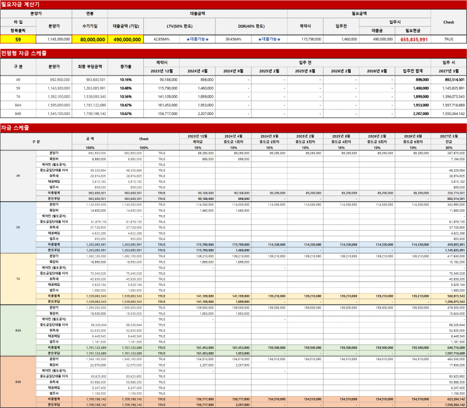This screenshot has height=408, width=467.
Task: Select 에어컨 (별도공지) label in 49 group
Action: pos(54,165)
